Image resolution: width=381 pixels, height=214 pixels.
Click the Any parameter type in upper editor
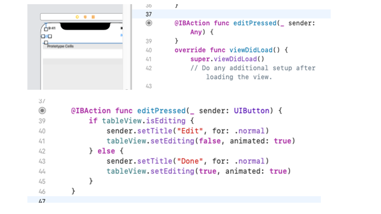pyautogui.click(x=196, y=32)
